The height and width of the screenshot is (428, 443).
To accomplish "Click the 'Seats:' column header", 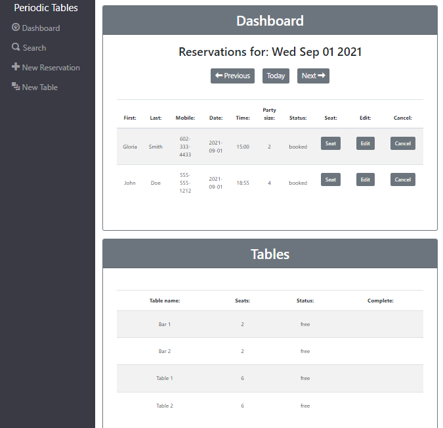I will pyautogui.click(x=242, y=300).
